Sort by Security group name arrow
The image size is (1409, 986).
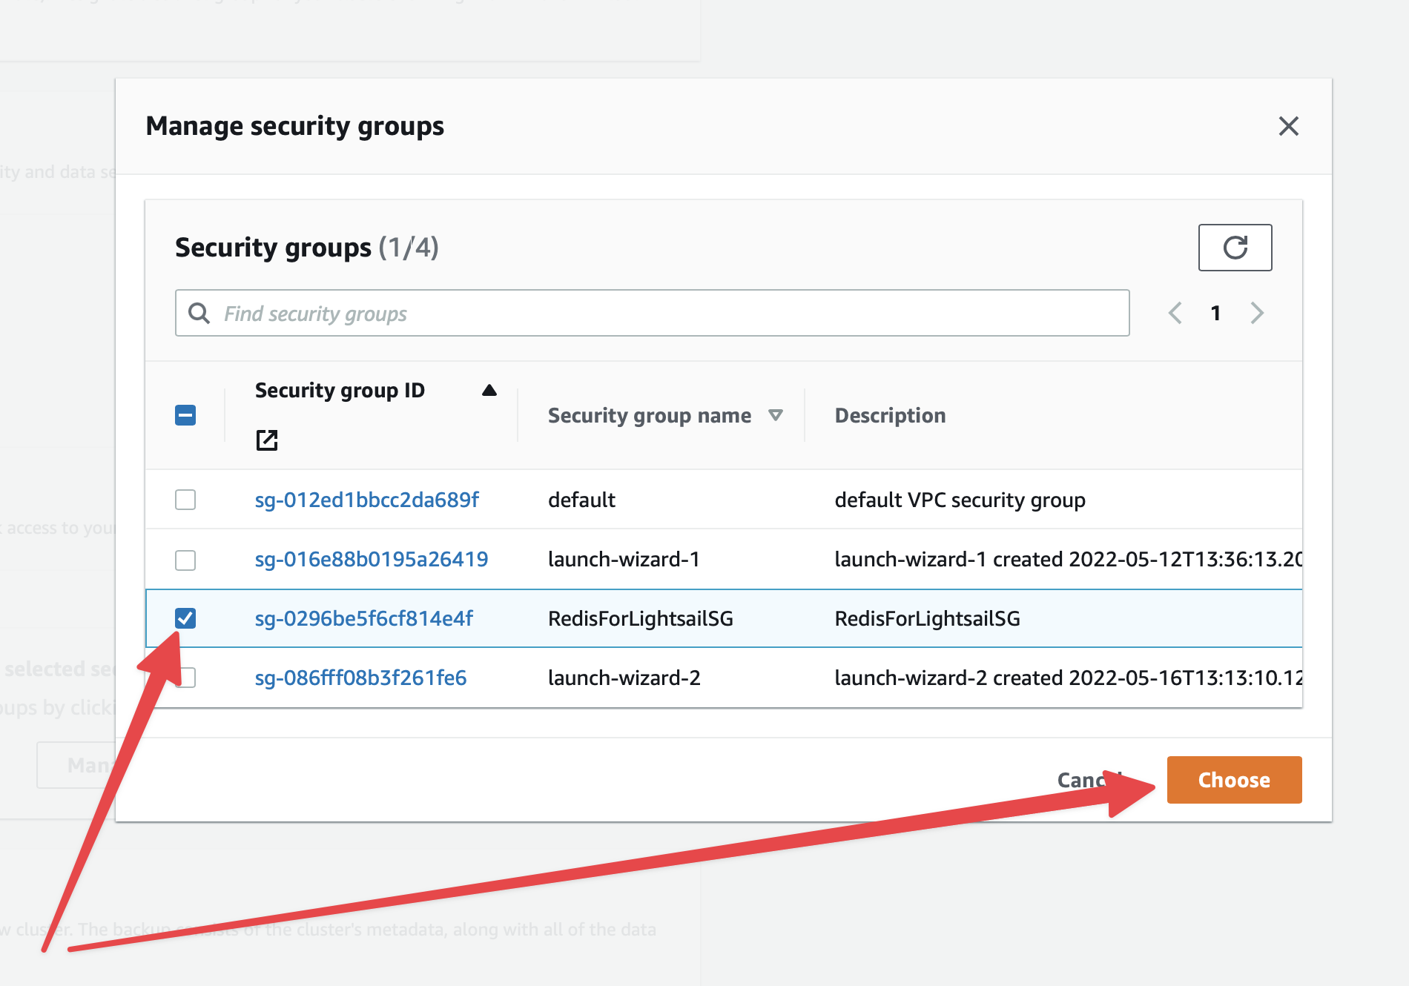(x=776, y=415)
